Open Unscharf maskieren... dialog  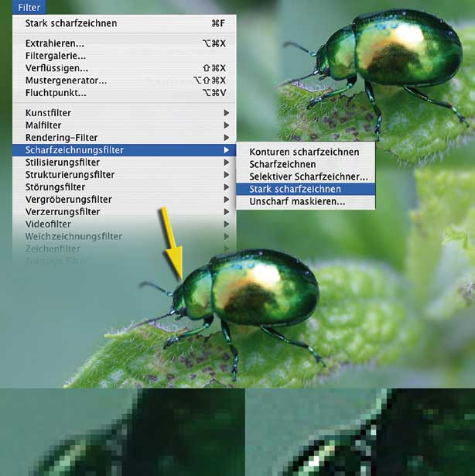[x=306, y=201]
